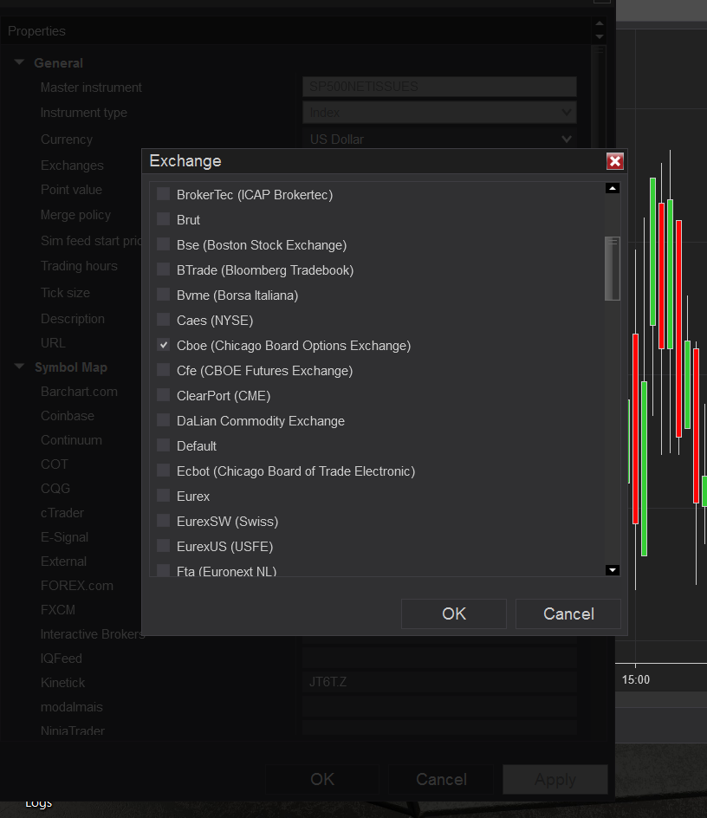
Task: Select the Merge policy property label
Action: click(75, 215)
